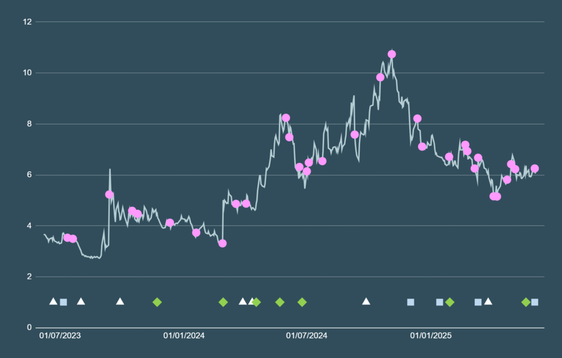Click green diamond touching a blue square near 01/01/2025
Screen dimensions: 562x358
coord(450,303)
